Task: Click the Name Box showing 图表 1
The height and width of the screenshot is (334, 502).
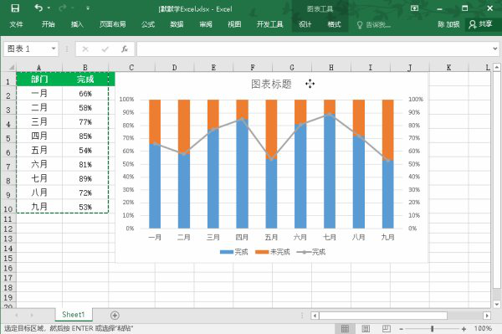Action: (28, 49)
